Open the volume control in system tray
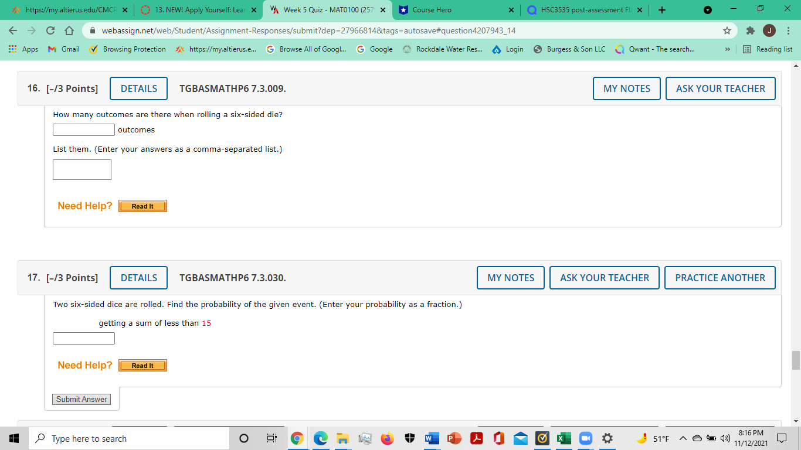Screen dimensions: 801x450 coord(725,438)
